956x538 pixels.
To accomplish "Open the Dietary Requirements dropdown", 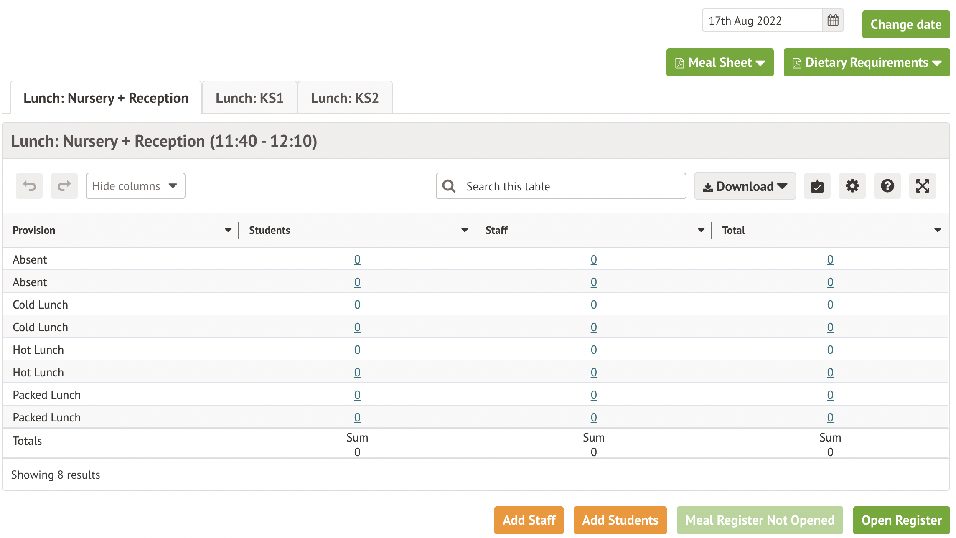I will pyautogui.click(x=867, y=63).
